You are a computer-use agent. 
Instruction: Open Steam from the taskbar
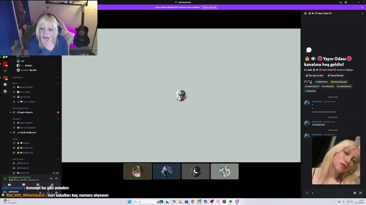click(x=205, y=202)
